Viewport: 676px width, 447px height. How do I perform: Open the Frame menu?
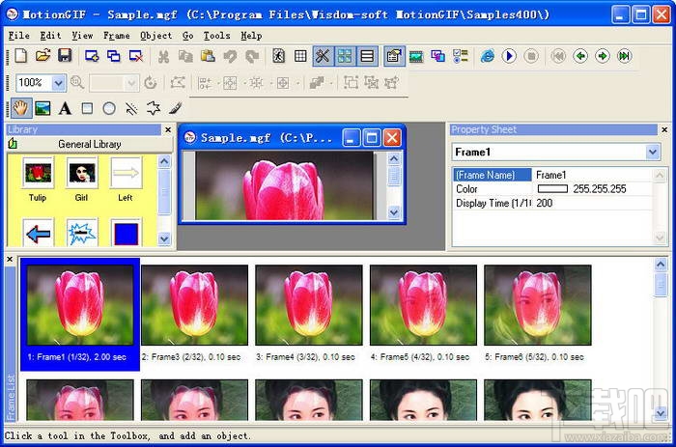[117, 36]
